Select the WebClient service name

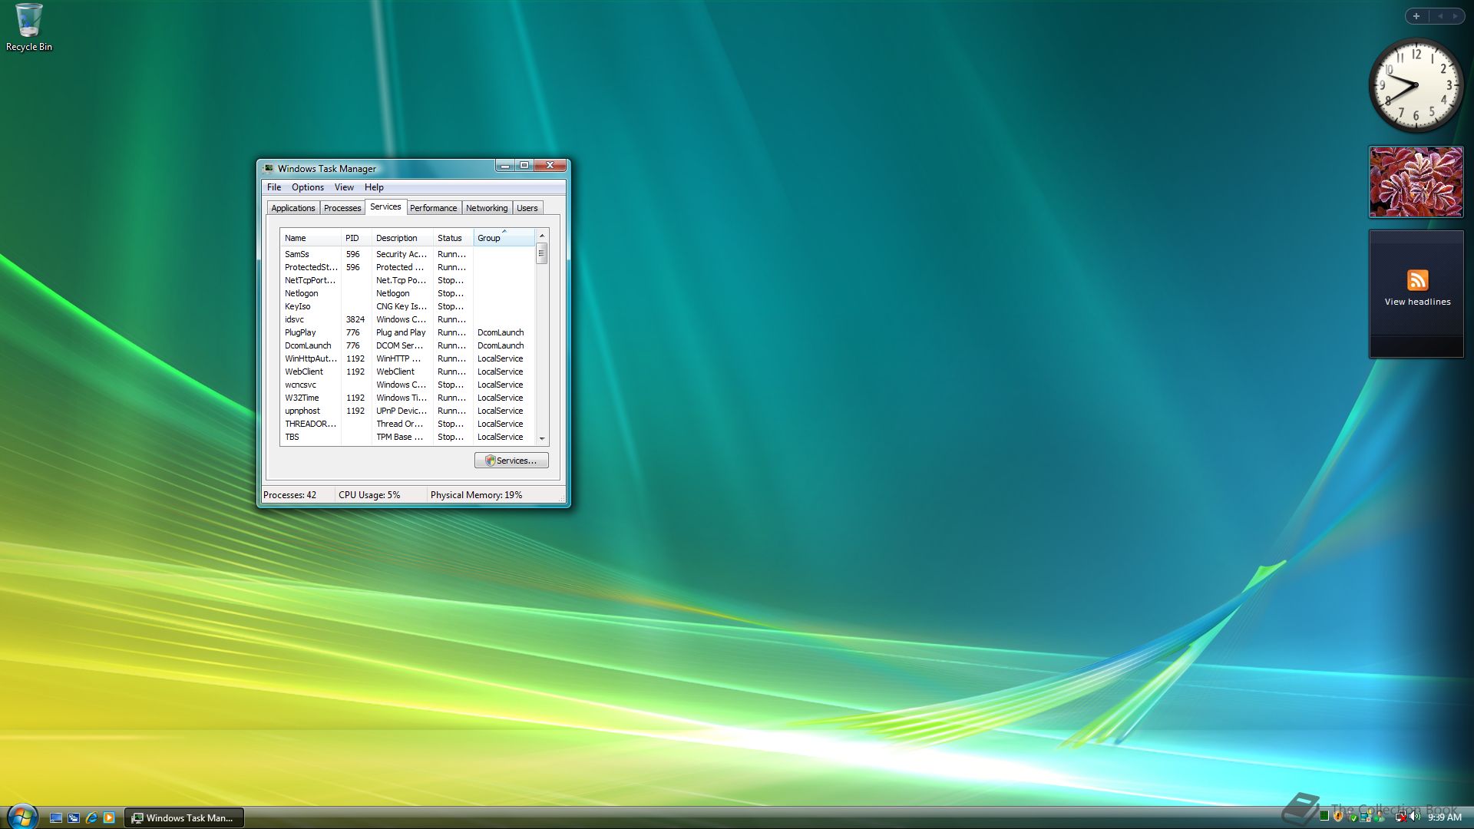[304, 372]
